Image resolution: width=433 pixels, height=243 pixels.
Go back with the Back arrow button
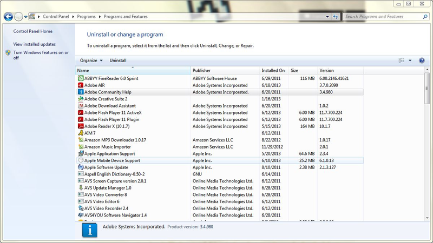pyautogui.click(x=8, y=17)
